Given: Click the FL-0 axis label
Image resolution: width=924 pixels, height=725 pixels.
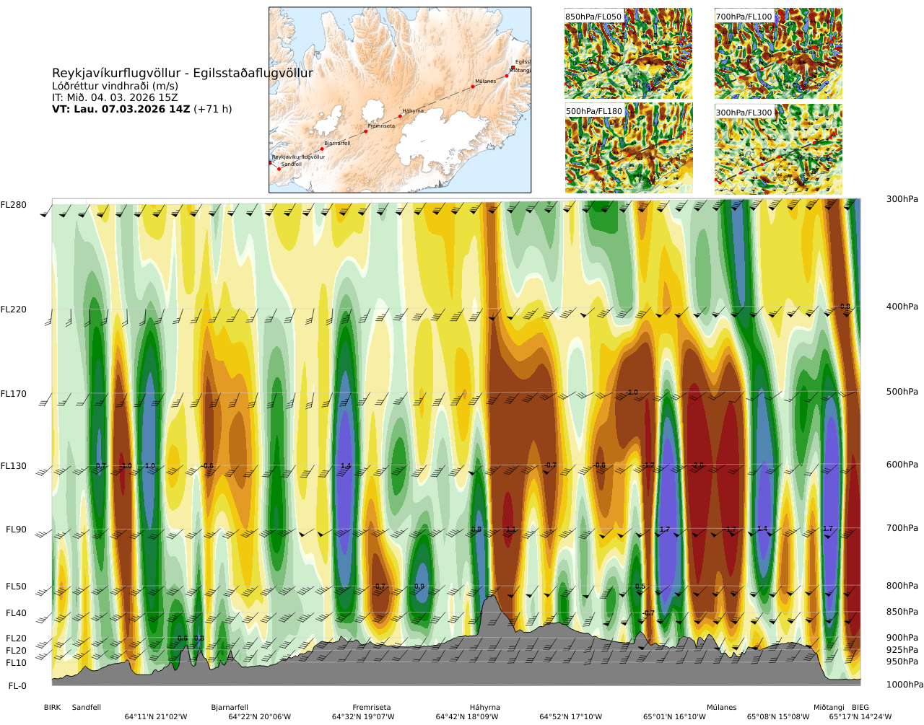Looking at the screenshot, I should click(x=17, y=686).
